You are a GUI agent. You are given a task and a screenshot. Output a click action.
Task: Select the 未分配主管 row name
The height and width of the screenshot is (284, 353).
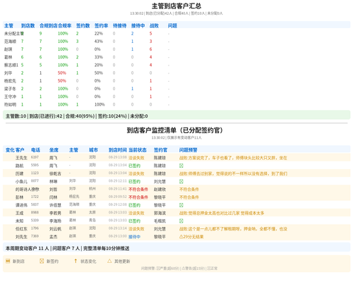(14, 34)
